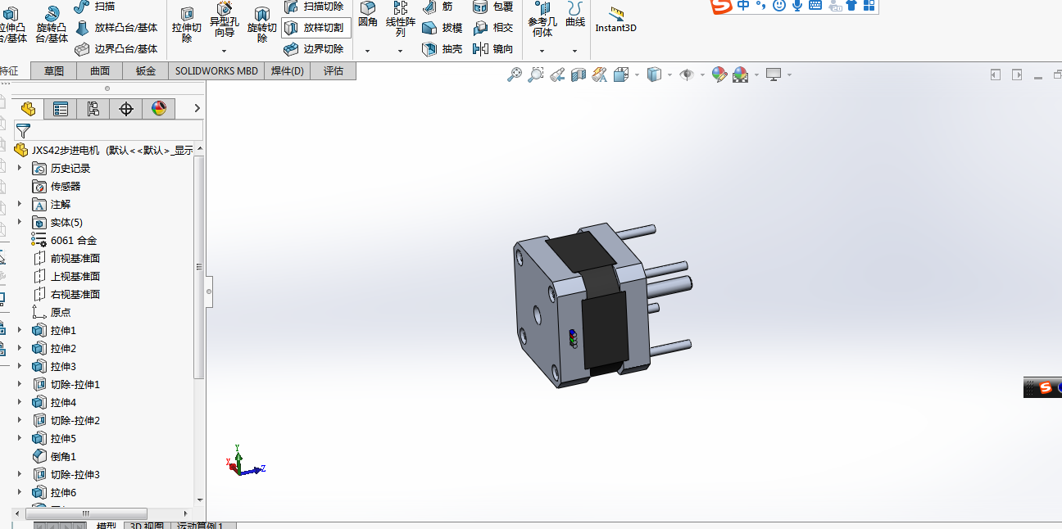Select Lofted Boss/Base (放样凸台/基体)
1062x529 pixels.
(116, 28)
